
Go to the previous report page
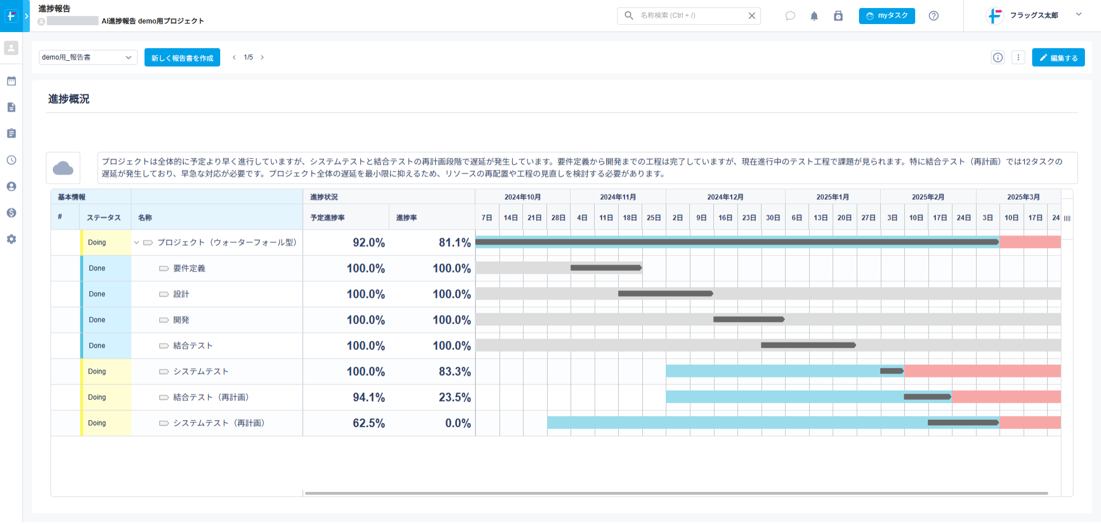tap(234, 57)
